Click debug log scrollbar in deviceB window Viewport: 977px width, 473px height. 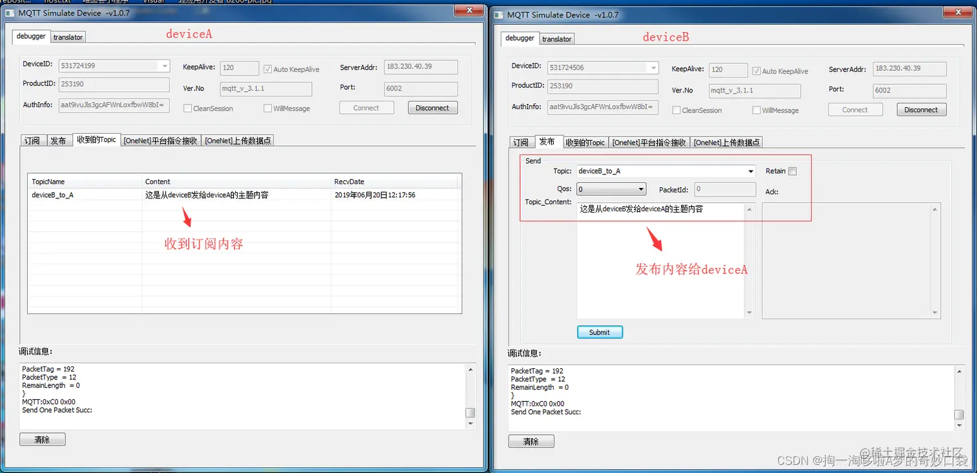[x=960, y=398]
